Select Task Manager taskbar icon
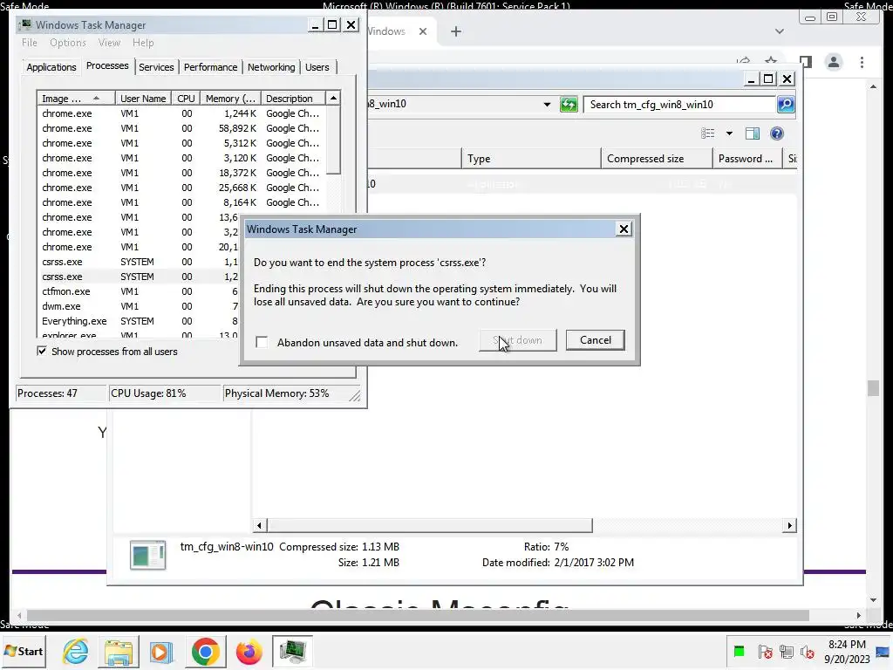 (292, 652)
